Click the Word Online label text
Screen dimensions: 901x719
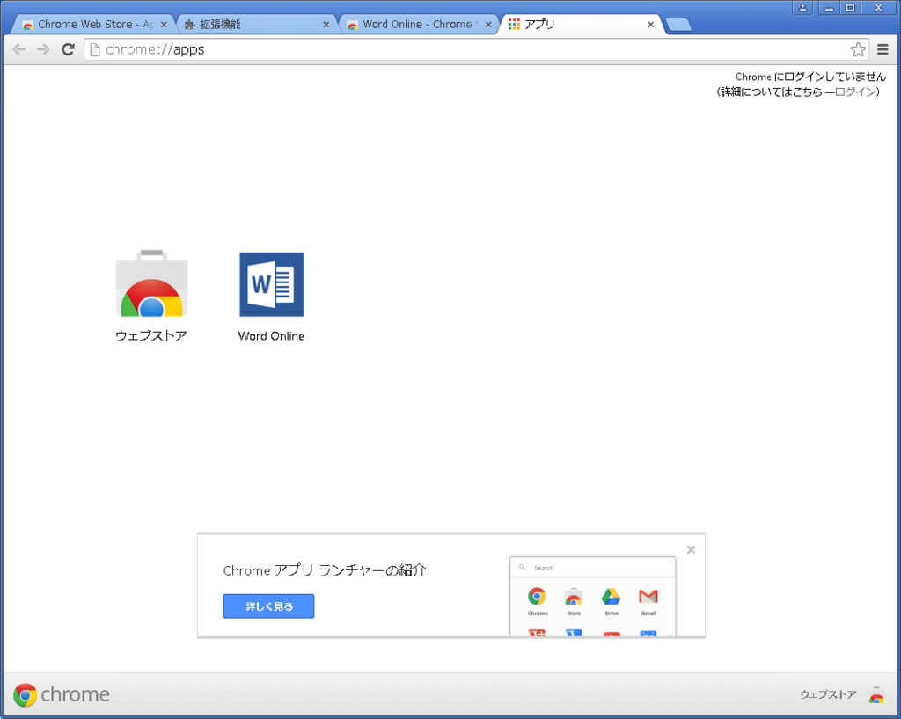[x=271, y=336]
